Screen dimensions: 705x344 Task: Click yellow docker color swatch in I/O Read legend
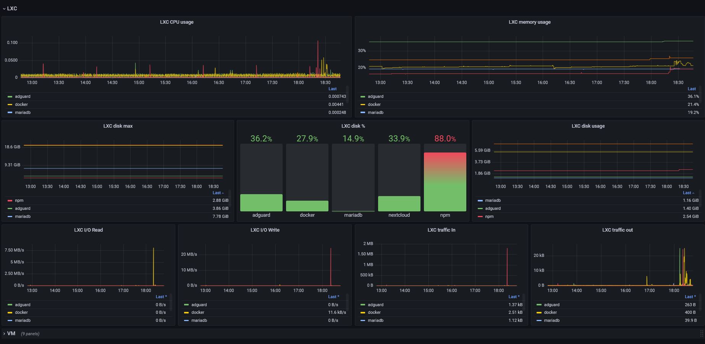coord(10,313)
